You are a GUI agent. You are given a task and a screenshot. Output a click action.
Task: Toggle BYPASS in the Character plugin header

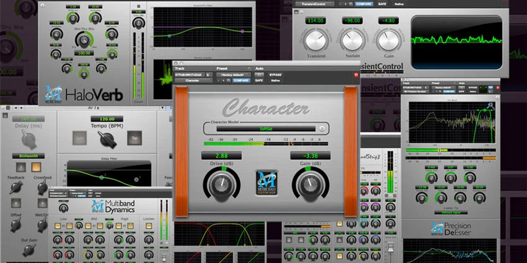(x=276, y=75)
